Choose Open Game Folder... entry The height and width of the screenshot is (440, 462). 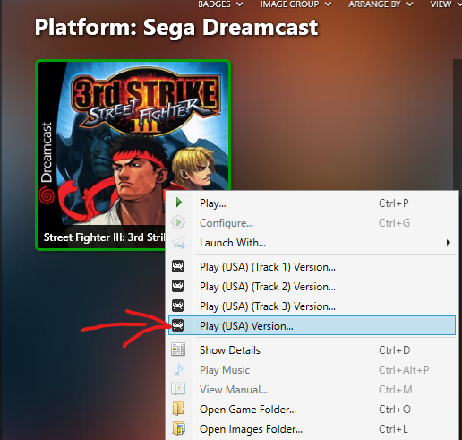tap(312, 410)
